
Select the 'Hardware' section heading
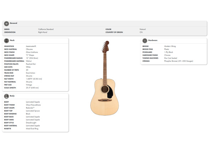point(153,40)
